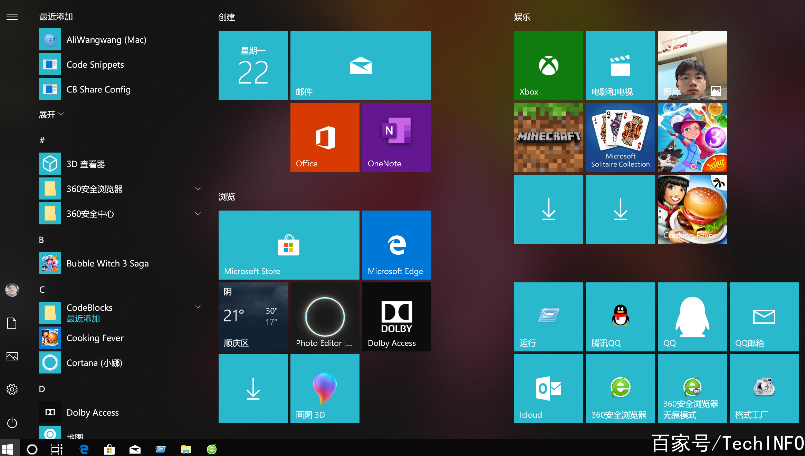Click the B letter group header

(x=41, y=240)
